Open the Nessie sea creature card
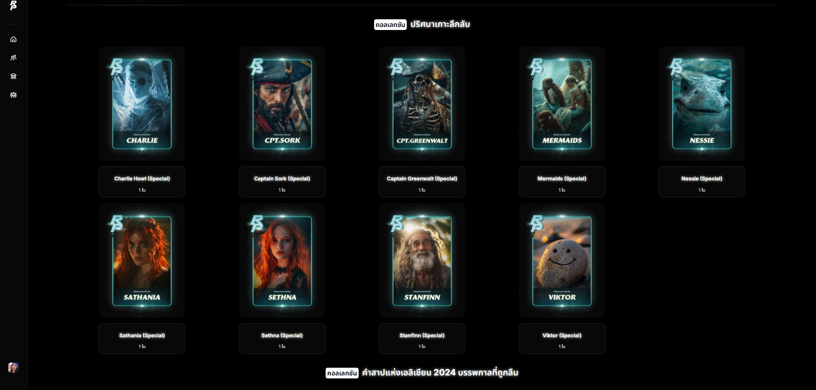 pyautogui.click(x=702, y=104)
